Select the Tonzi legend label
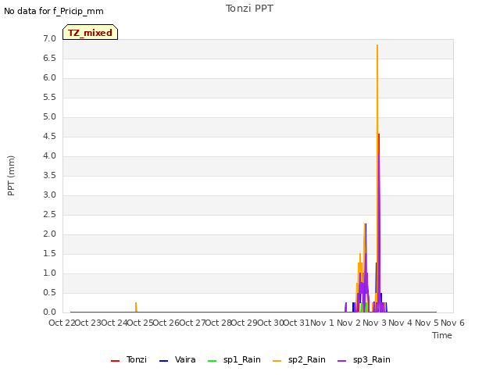The width and height of the screenshot is (500, 375). pyautogui.click(x=137, y=359)
